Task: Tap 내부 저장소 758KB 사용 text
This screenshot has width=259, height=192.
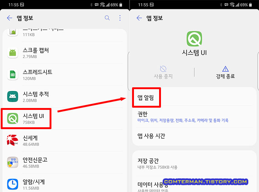Action: tap(157, 167)
